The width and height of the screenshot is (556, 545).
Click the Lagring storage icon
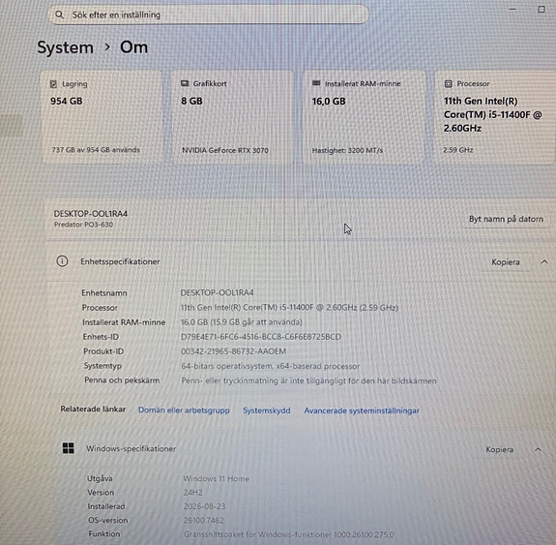click(x=53, y=84)
